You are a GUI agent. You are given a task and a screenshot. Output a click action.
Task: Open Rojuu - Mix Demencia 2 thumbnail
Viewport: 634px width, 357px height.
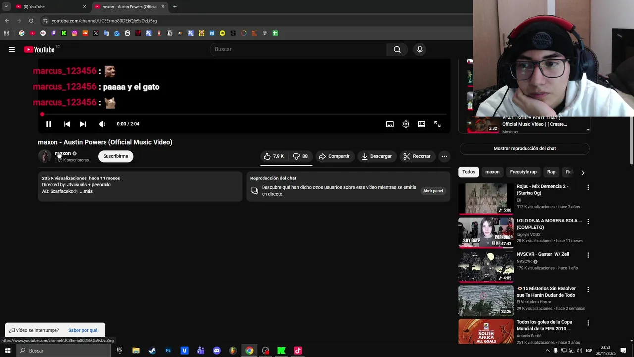(486, 199)
